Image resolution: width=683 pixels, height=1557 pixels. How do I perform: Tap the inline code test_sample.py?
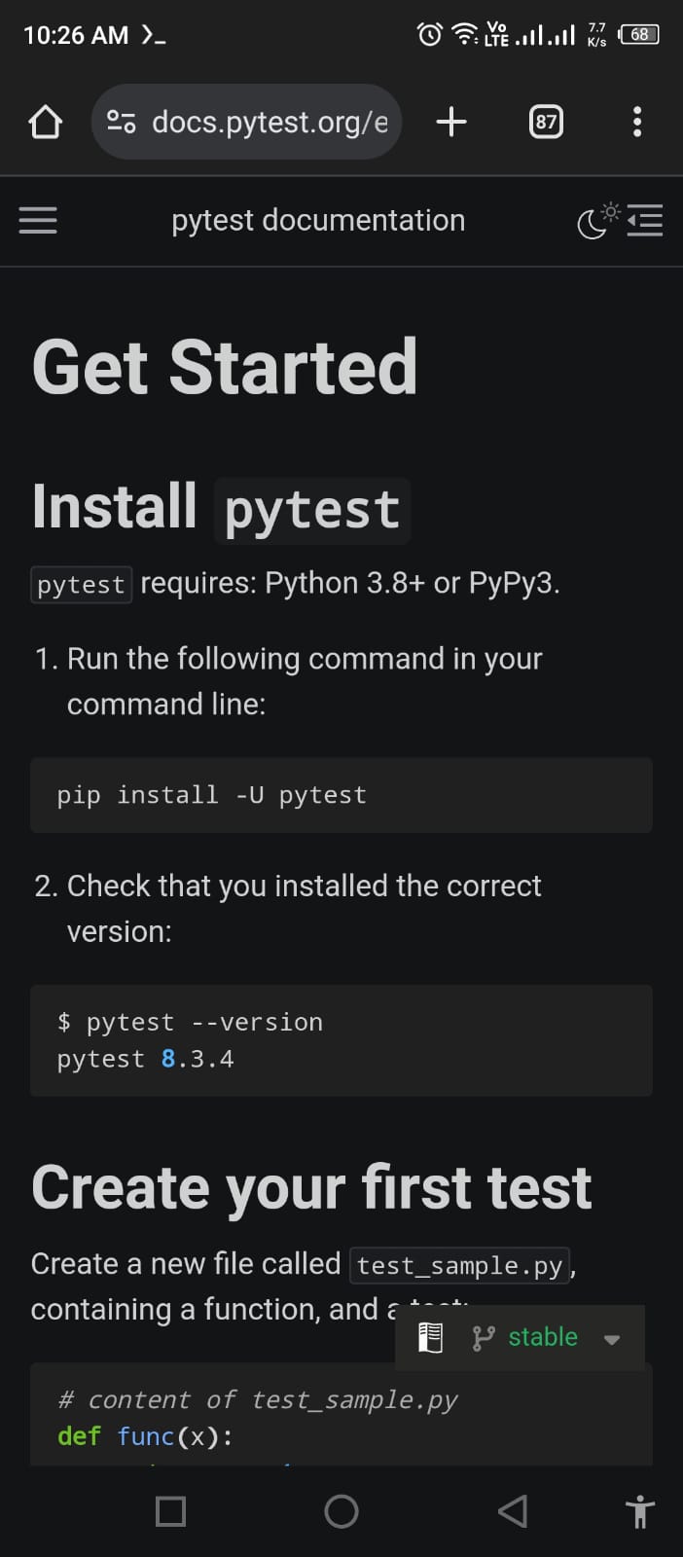460,1265
